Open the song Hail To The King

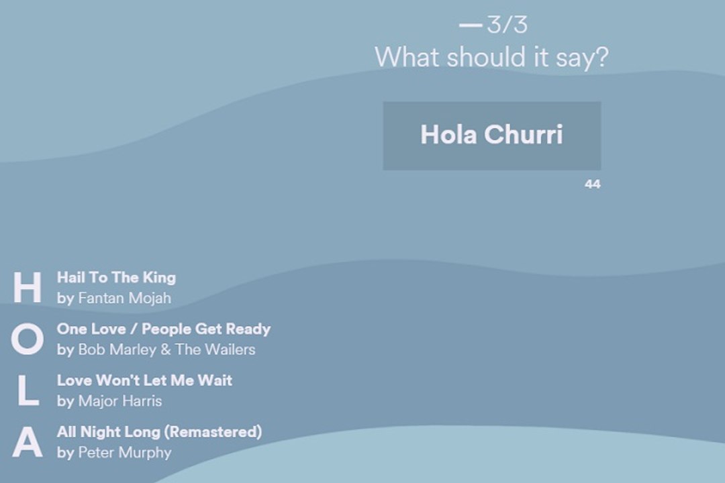click(x=117, y=277)
